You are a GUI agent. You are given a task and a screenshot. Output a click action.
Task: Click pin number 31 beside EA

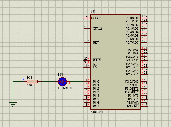click(x=86, y=66)
